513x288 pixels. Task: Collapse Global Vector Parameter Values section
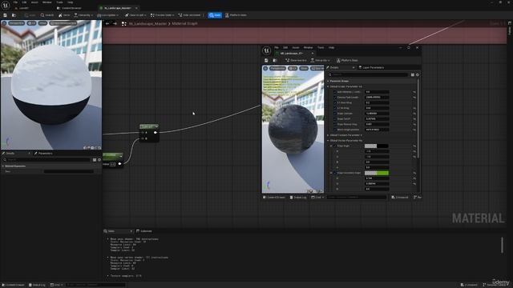click(328, 141)
